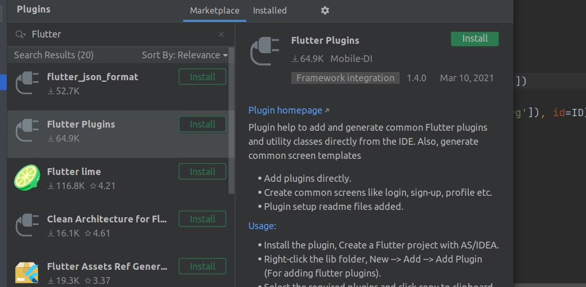Select the Flutter lime result title
This screenshot has width=586, height=287.
click(74, 172)
